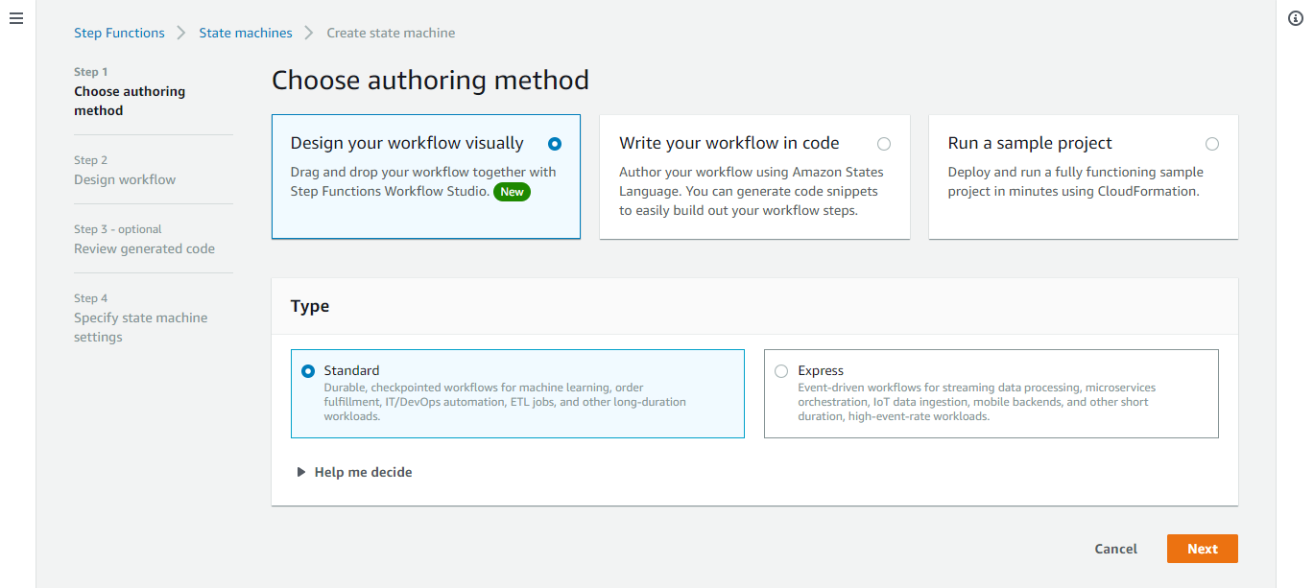The height and width of the screenshot is (588, 1314).
Task: Select Design your workflow visually radio
Action: pos(555,144)
